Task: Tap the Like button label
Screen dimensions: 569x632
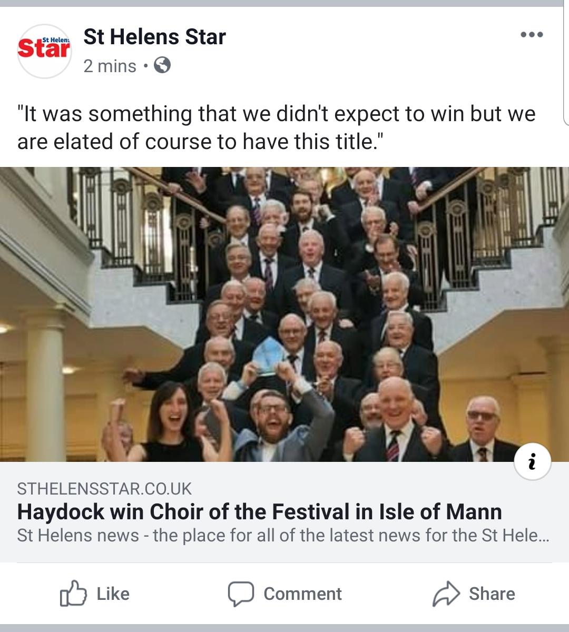Action: pyautogui.click(x=113, y=594)
